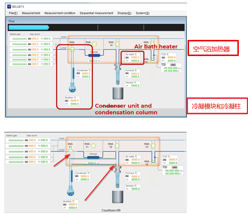Click the bubbler flask icon in bottom diagram
The width and height of the screenshot is (248, 215).
pyautogui.click(x=71, y=191)
